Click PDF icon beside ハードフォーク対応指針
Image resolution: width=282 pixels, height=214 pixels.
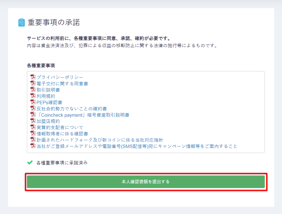click(33, 140)
